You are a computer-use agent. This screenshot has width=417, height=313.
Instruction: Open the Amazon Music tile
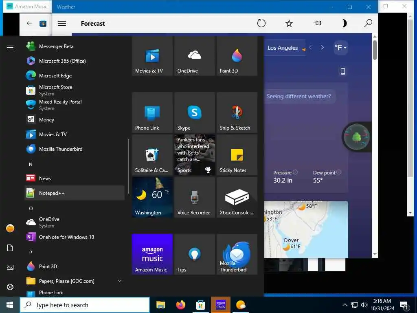(x=152, y=254)
